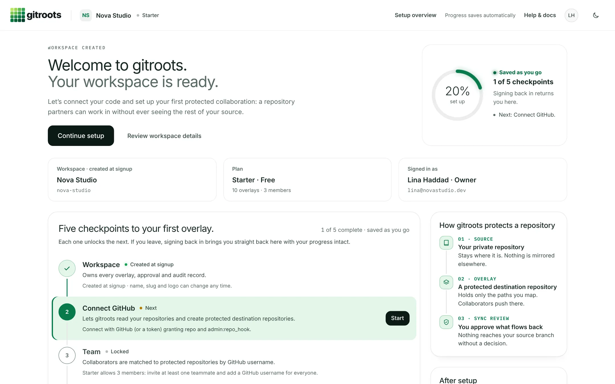
Task: Click the WORKSPACE CREATED label
Action: click(77, 48)
